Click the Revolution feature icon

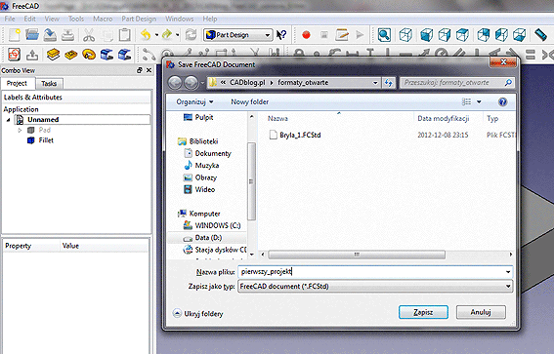[x=89, y=55]
